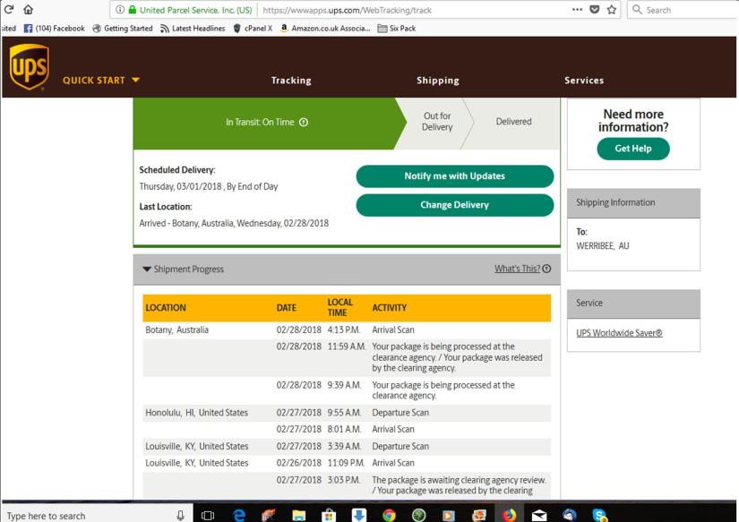This screenshot has width=739, height=522.
Task: Open the Tracking menu
Action: (x=291, y=81)
